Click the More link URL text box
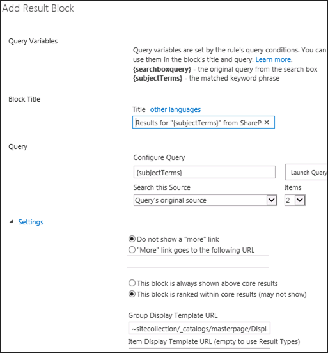 coord(198,262)
